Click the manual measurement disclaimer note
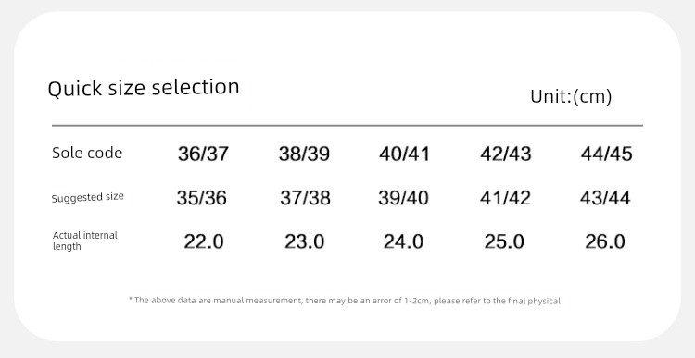Screen dimensions: 695x358 point(345,301)
